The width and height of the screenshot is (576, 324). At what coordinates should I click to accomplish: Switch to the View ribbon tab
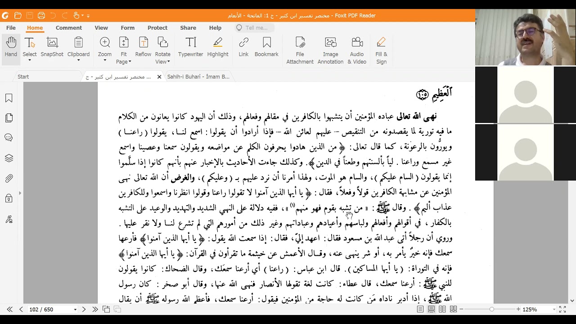click(x=101, y=27)
